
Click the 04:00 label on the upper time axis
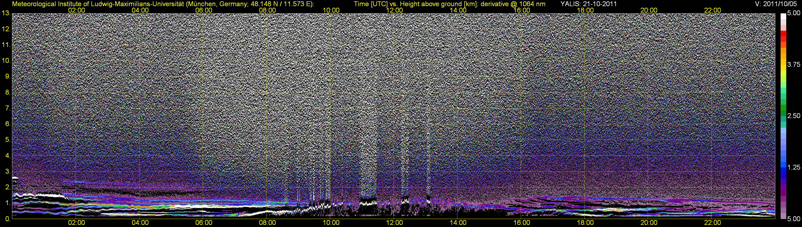pos(140,10)
